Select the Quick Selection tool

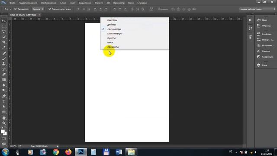pos(4,37)
